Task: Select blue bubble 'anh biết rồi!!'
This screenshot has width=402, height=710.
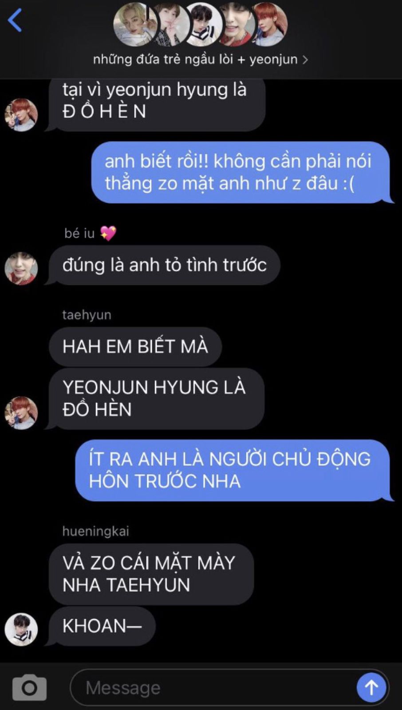Action: pos(240,172)
